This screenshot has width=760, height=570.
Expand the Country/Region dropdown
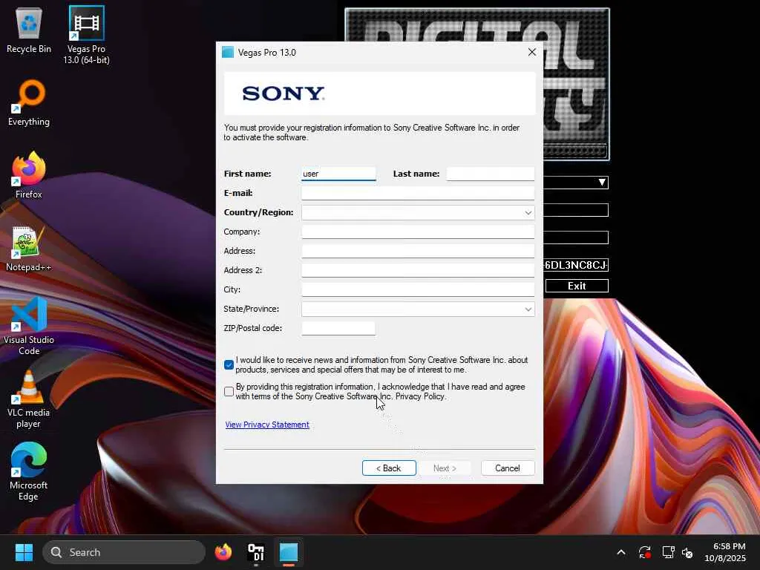(528, 212)
